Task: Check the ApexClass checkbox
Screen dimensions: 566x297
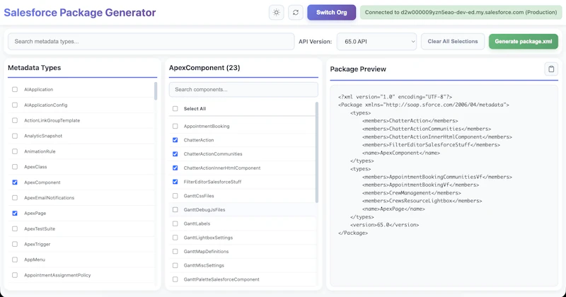Action: point(15,167)
